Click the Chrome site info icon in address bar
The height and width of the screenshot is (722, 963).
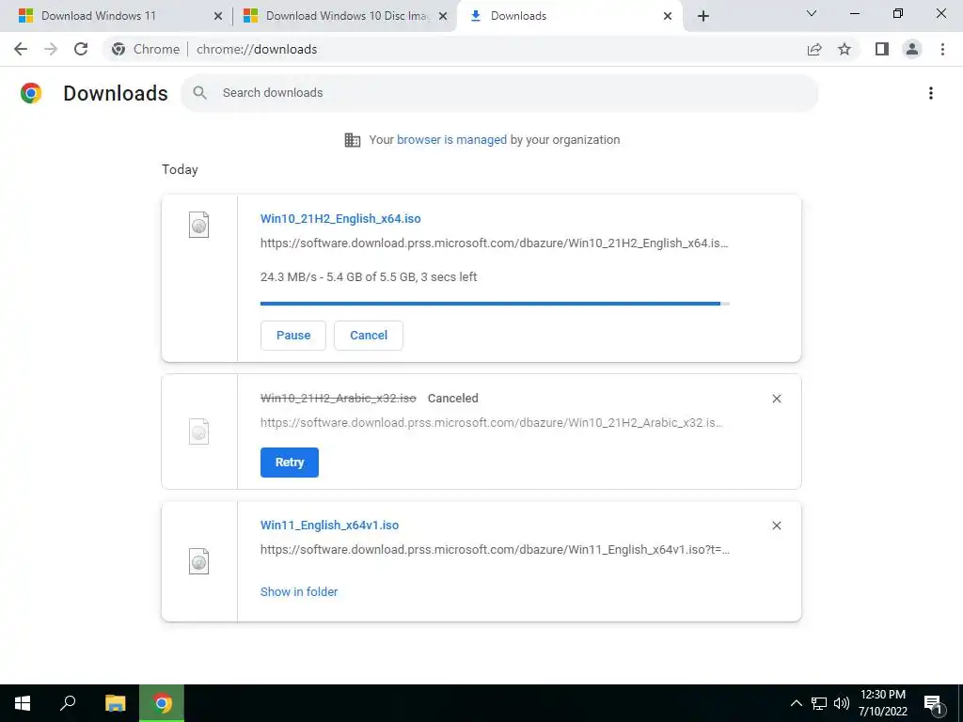pyautogui.click(x=118, y=49)
